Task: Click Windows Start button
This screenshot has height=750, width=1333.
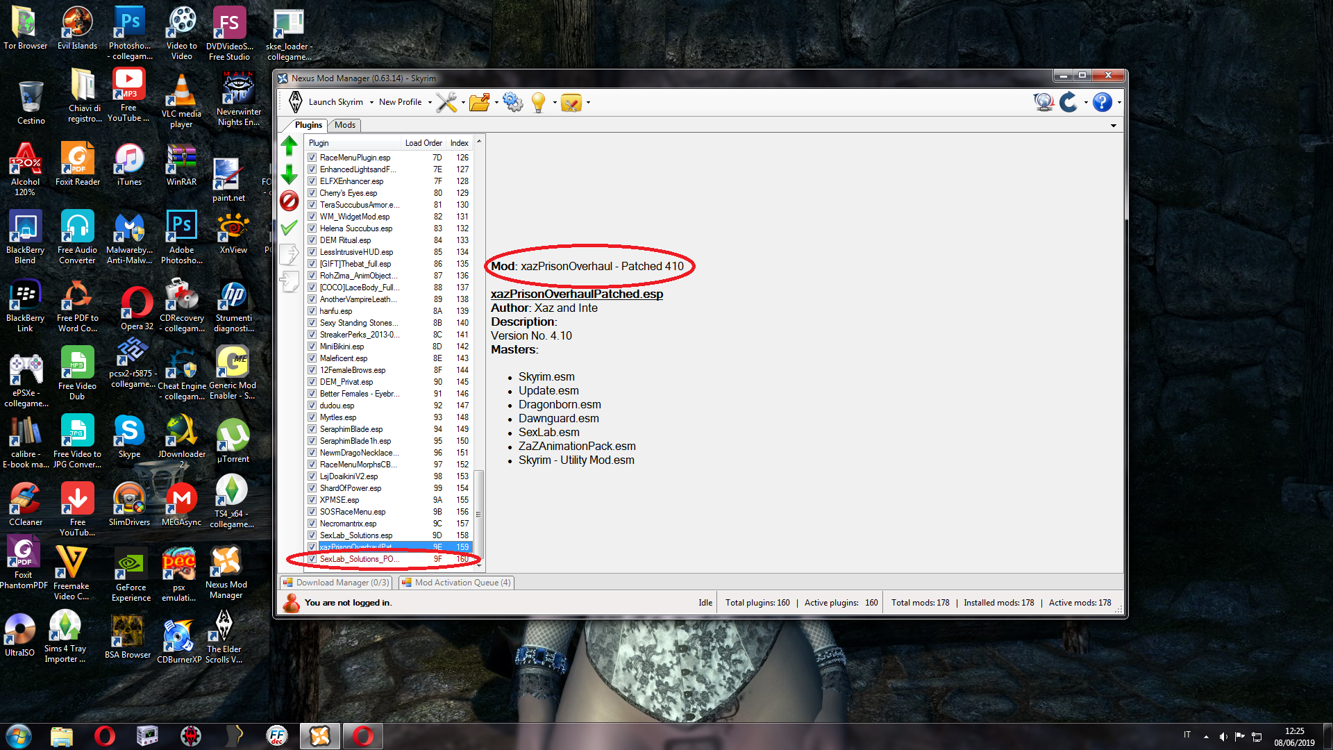Action: click(x=19, y=736)
